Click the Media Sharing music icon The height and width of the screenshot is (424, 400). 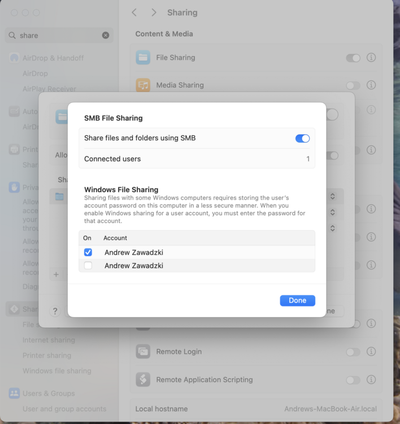point(143,85)
